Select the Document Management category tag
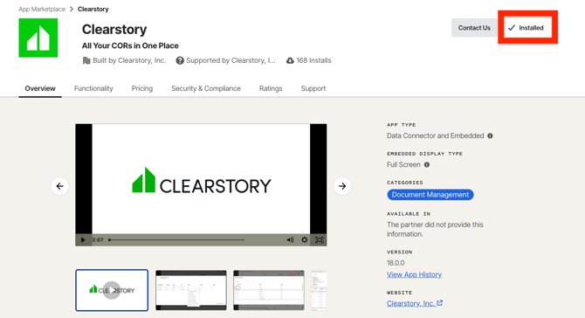This screenshot has width=585, height=318. coord(430,195)
